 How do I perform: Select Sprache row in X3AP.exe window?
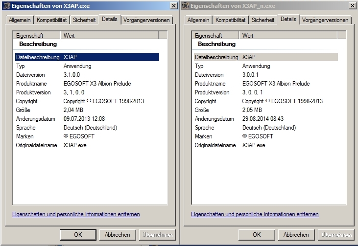coord(87,128)
